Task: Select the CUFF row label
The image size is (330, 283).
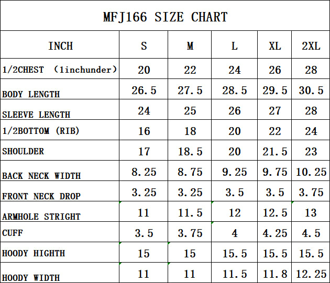Action: pyautogui.click(x=13, y=233)
